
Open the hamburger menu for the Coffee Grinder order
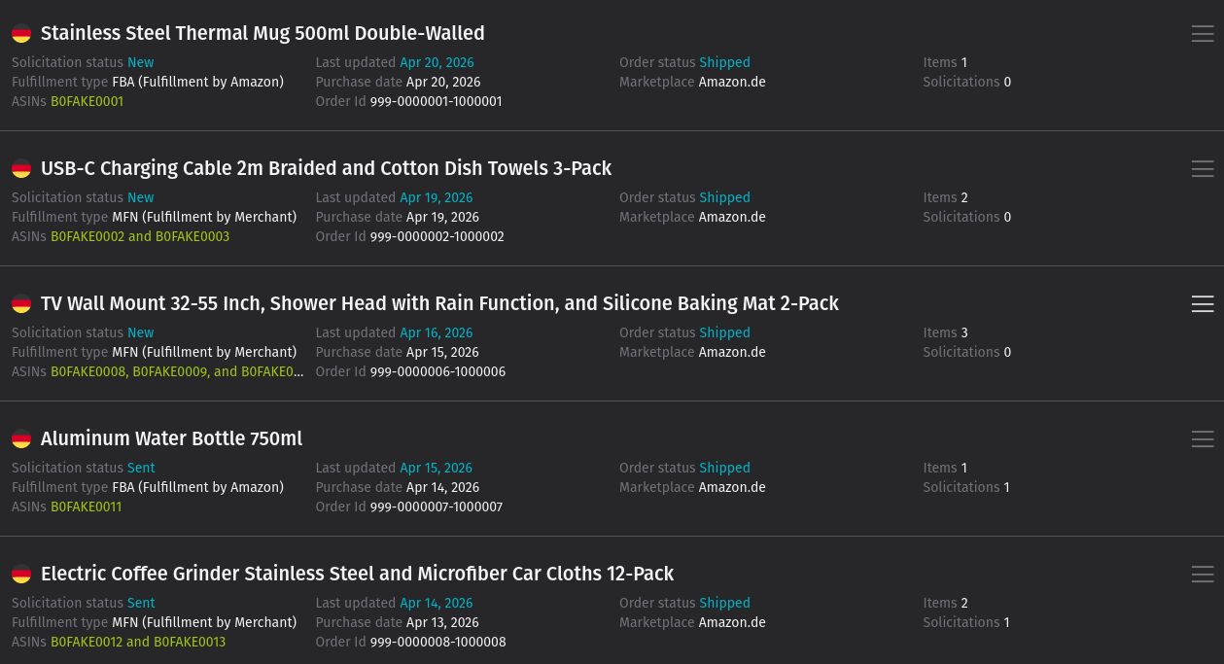(1203, 574)
